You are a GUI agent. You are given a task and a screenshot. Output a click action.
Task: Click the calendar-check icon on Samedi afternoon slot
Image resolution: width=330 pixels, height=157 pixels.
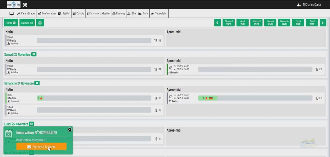(x=170, y=67)
